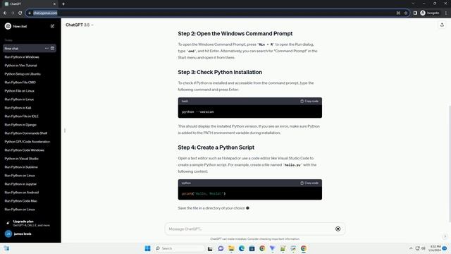This screenshot has height=254, width=451.
Task: Copy code from the bash code block
Action: (x=309, y=101)
